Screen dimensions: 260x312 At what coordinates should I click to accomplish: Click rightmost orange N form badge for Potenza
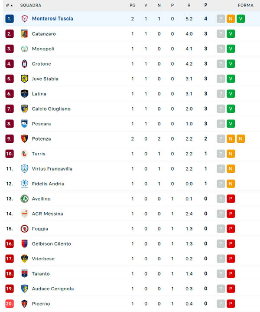click(241, 139)
